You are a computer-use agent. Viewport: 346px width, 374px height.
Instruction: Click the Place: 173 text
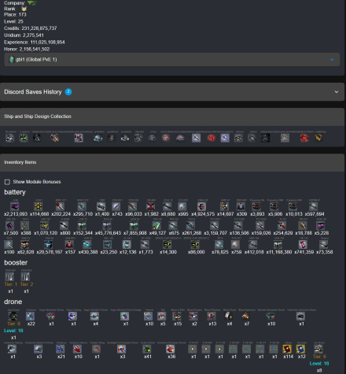tap(15, 15)
